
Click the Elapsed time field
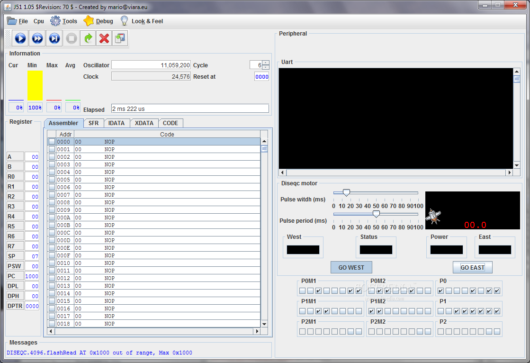(x=190, y=109)
